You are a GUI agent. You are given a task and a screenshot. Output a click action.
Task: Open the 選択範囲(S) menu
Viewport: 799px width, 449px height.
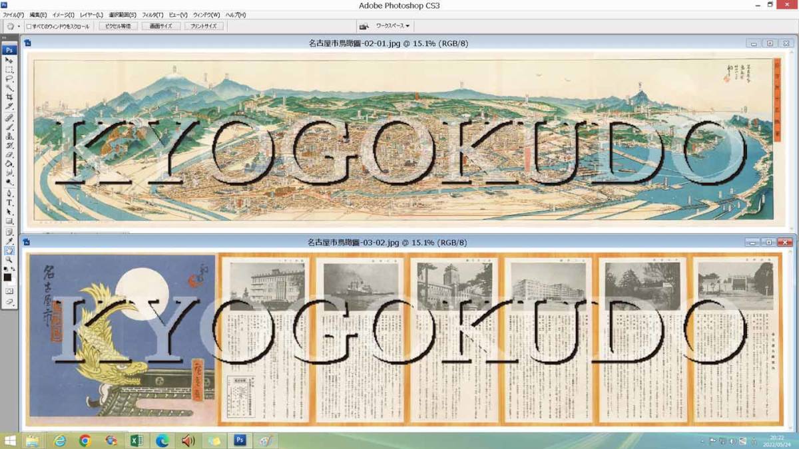122,15
